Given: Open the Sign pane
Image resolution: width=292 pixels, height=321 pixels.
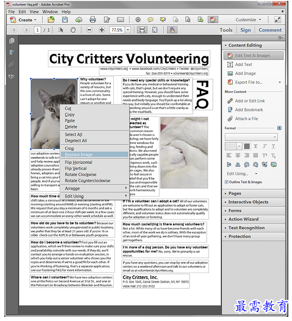Looking at the screenshot, I should pyautogui.click(x=245, y=30).
